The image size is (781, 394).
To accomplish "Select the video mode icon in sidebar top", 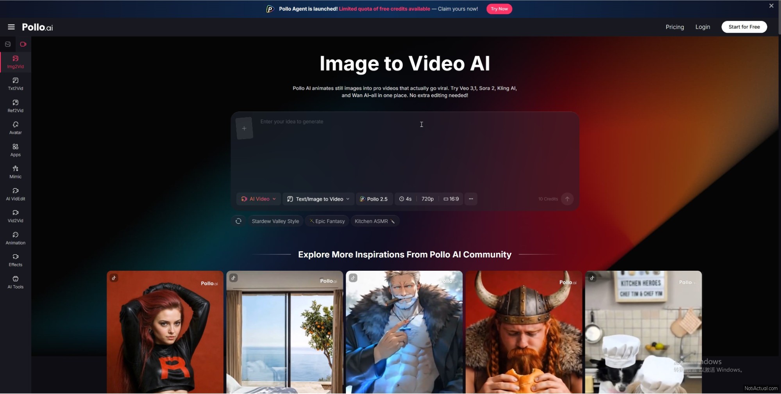I will tap(23, 44).
